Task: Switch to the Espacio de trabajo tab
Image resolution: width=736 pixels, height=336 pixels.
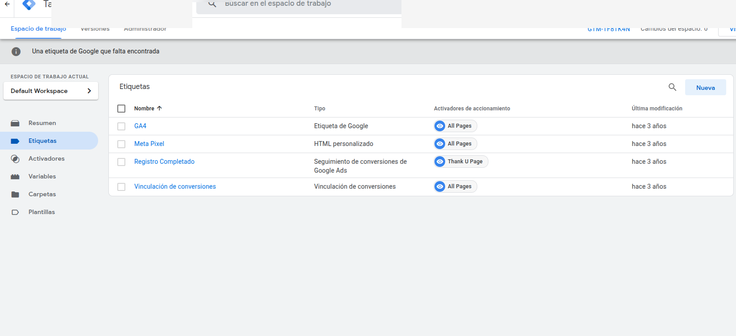Action: coord(38,29)
